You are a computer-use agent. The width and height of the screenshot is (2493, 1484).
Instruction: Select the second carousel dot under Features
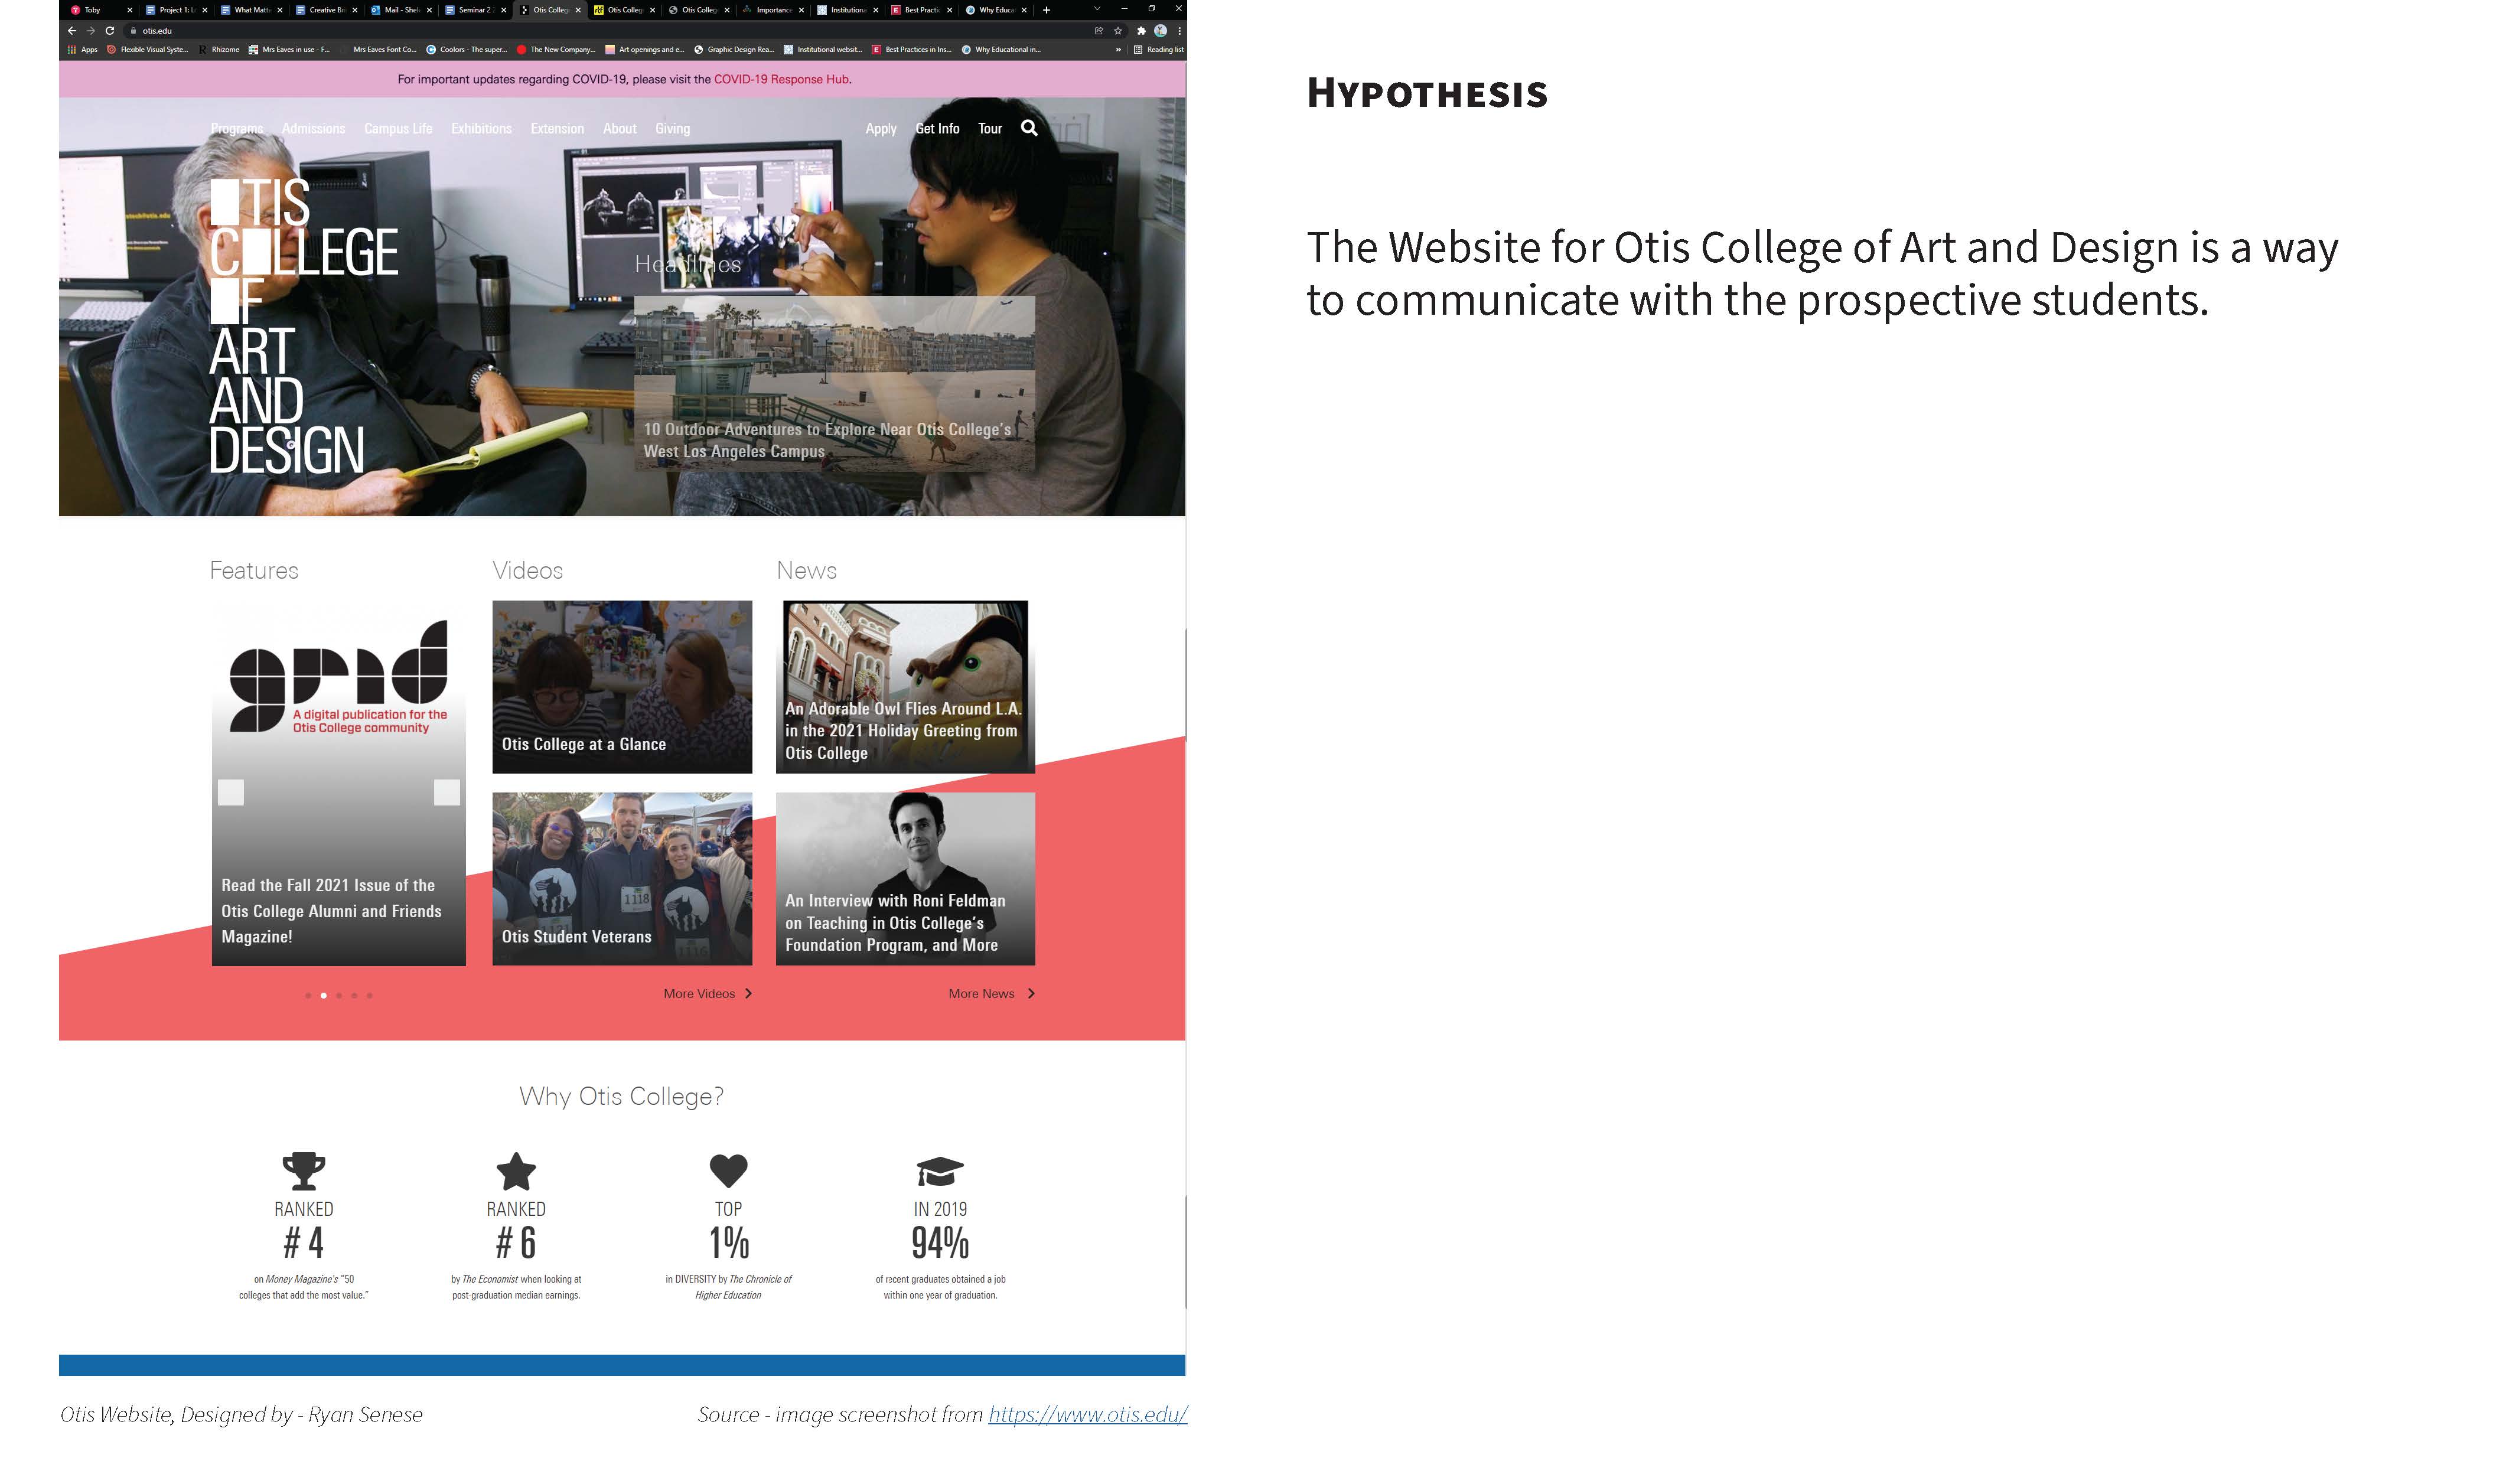click(x=323, y=995)
